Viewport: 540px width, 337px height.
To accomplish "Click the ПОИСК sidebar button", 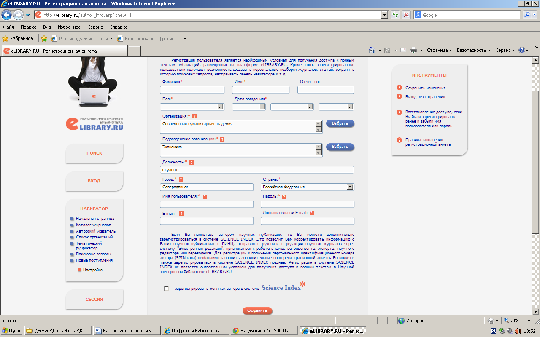I will coord(94,153).
